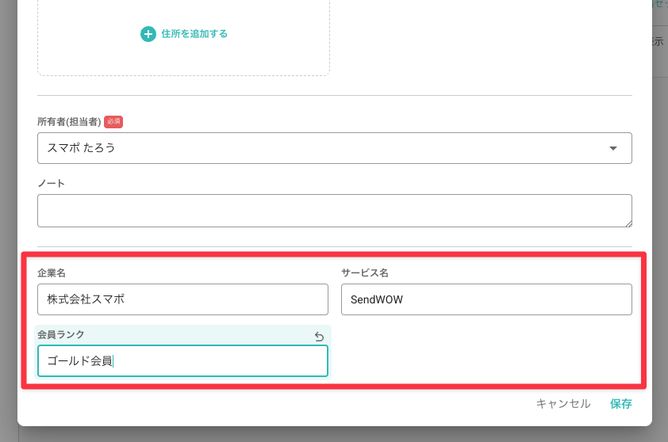Click the ノート label
668x442 pixels.
click(51, 183)
